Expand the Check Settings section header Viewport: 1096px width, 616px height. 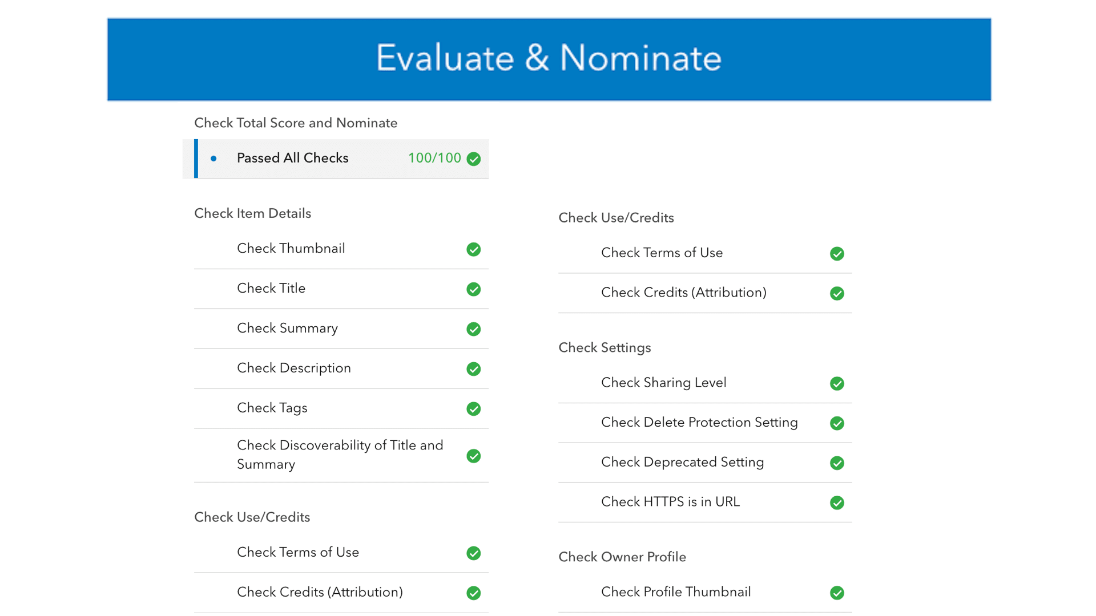pos(605,347)
